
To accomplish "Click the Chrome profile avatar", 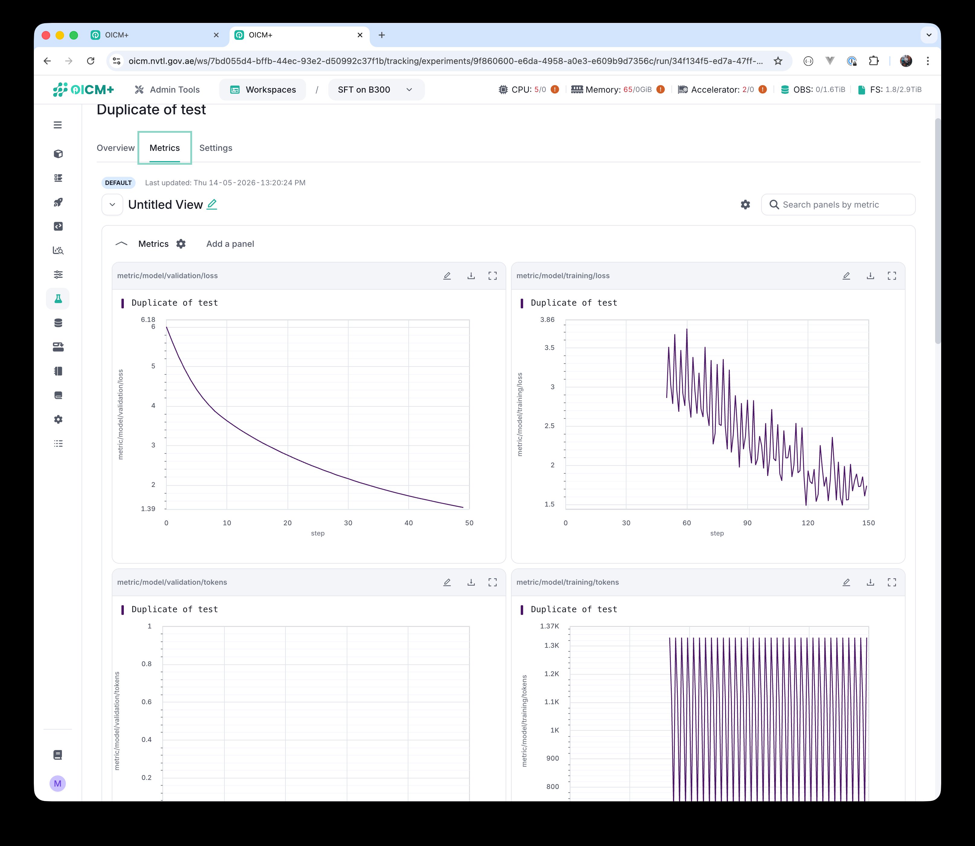I will (906, 61).
